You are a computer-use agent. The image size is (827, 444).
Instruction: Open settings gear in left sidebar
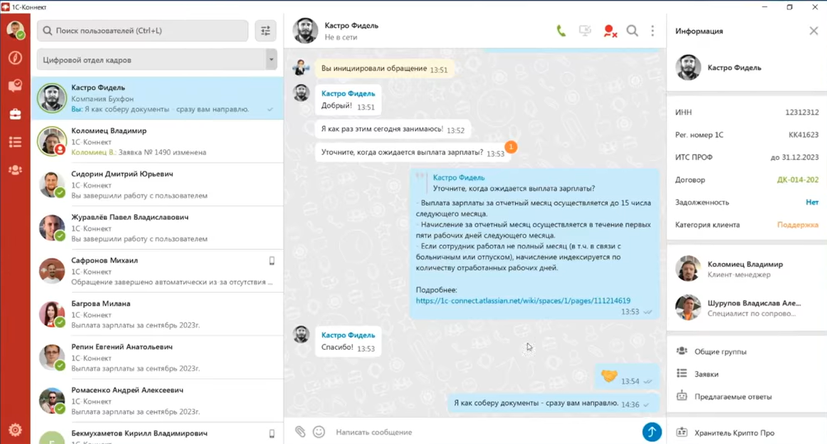tap(15, 429)
